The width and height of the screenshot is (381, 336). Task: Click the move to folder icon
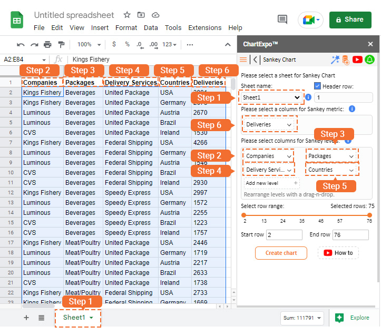pos(141,15)
